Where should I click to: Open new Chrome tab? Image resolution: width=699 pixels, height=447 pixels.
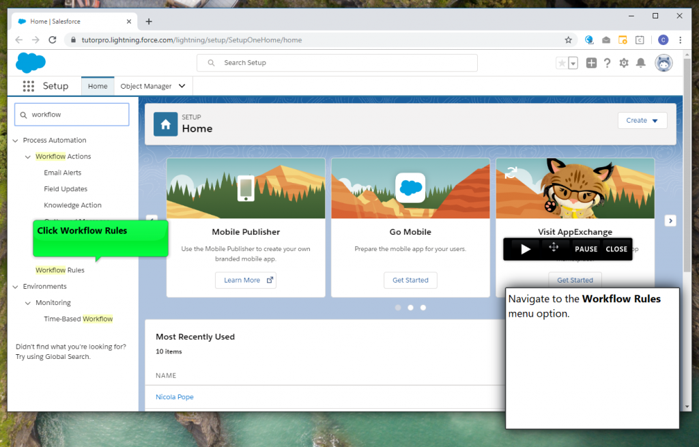click(x=149, y=21)
